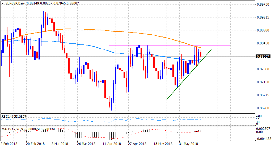Click the EURGBP,Daily chart title
Image resolution: width=271 pixels, height=147 pixels.
(x=13, y=3)
